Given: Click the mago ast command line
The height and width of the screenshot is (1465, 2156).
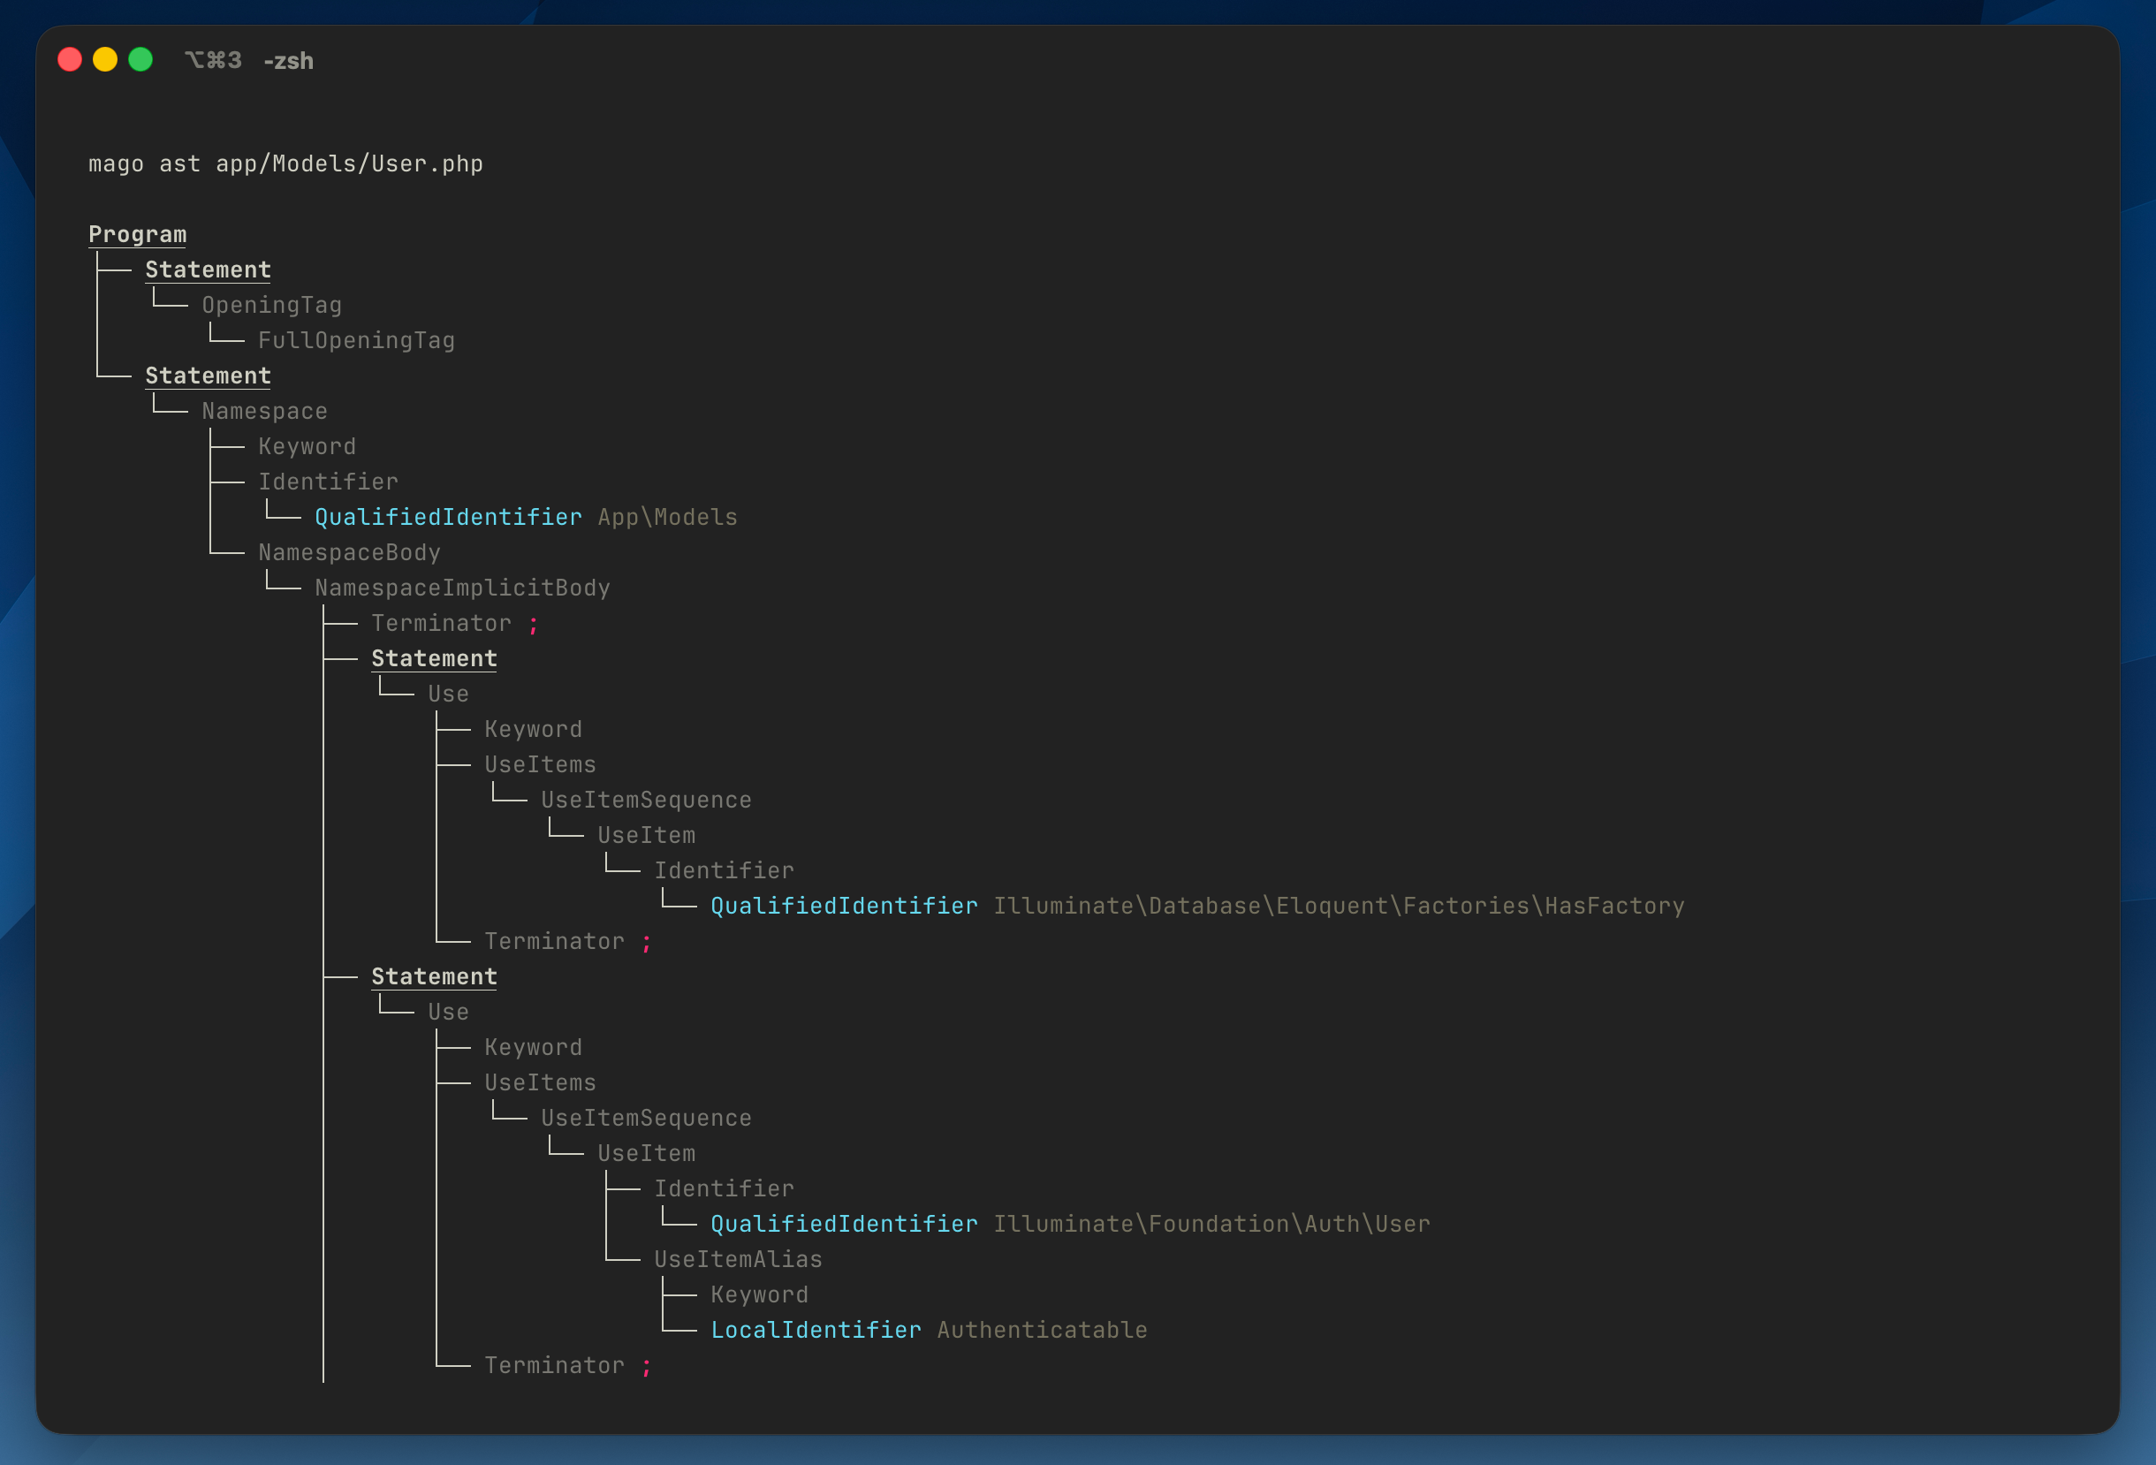Looking at the screenshot, I should pyautogui.click(x=285, y=164).
